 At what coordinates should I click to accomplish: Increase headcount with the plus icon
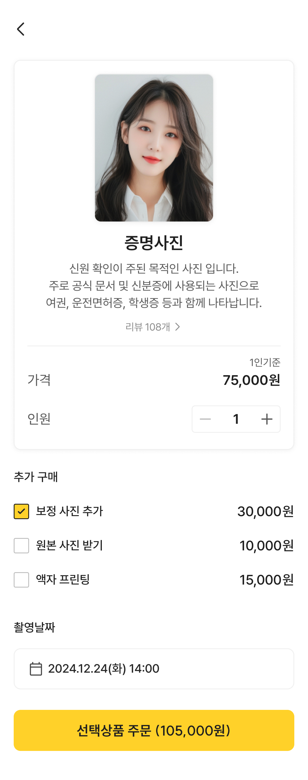(x=267, y=419)
